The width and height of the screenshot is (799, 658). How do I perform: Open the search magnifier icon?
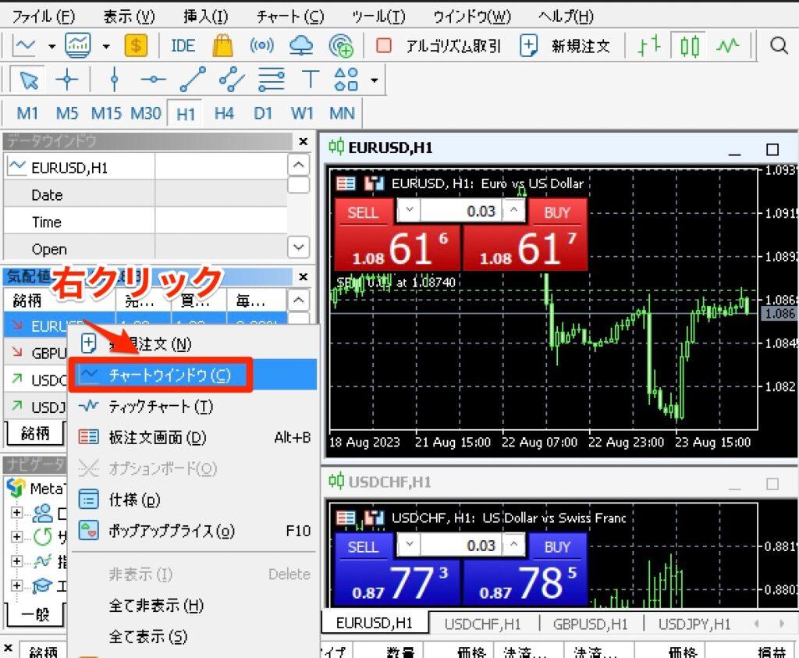click(x=779, y=45)
